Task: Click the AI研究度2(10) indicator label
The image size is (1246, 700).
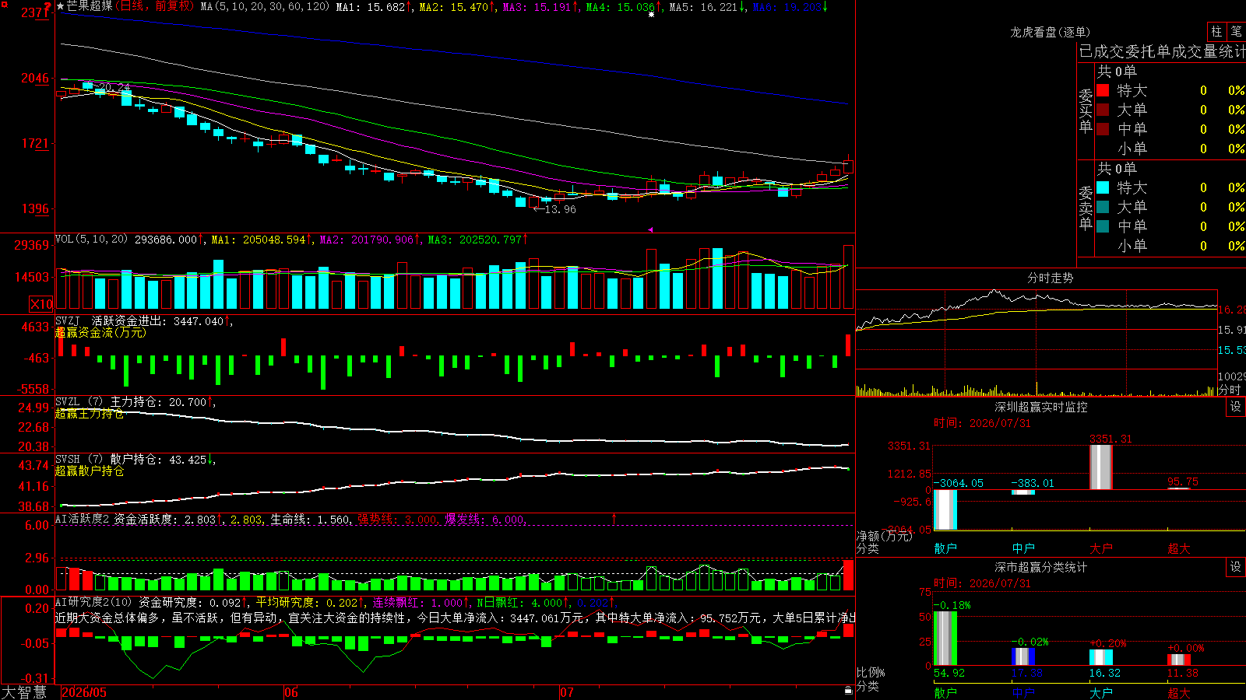Action: pos(93,602)
